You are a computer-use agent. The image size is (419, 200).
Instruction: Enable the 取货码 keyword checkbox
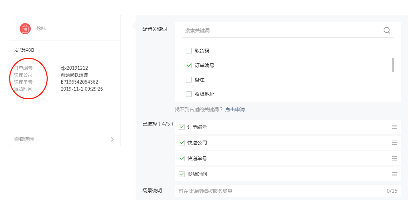click(x=189, y=51)
